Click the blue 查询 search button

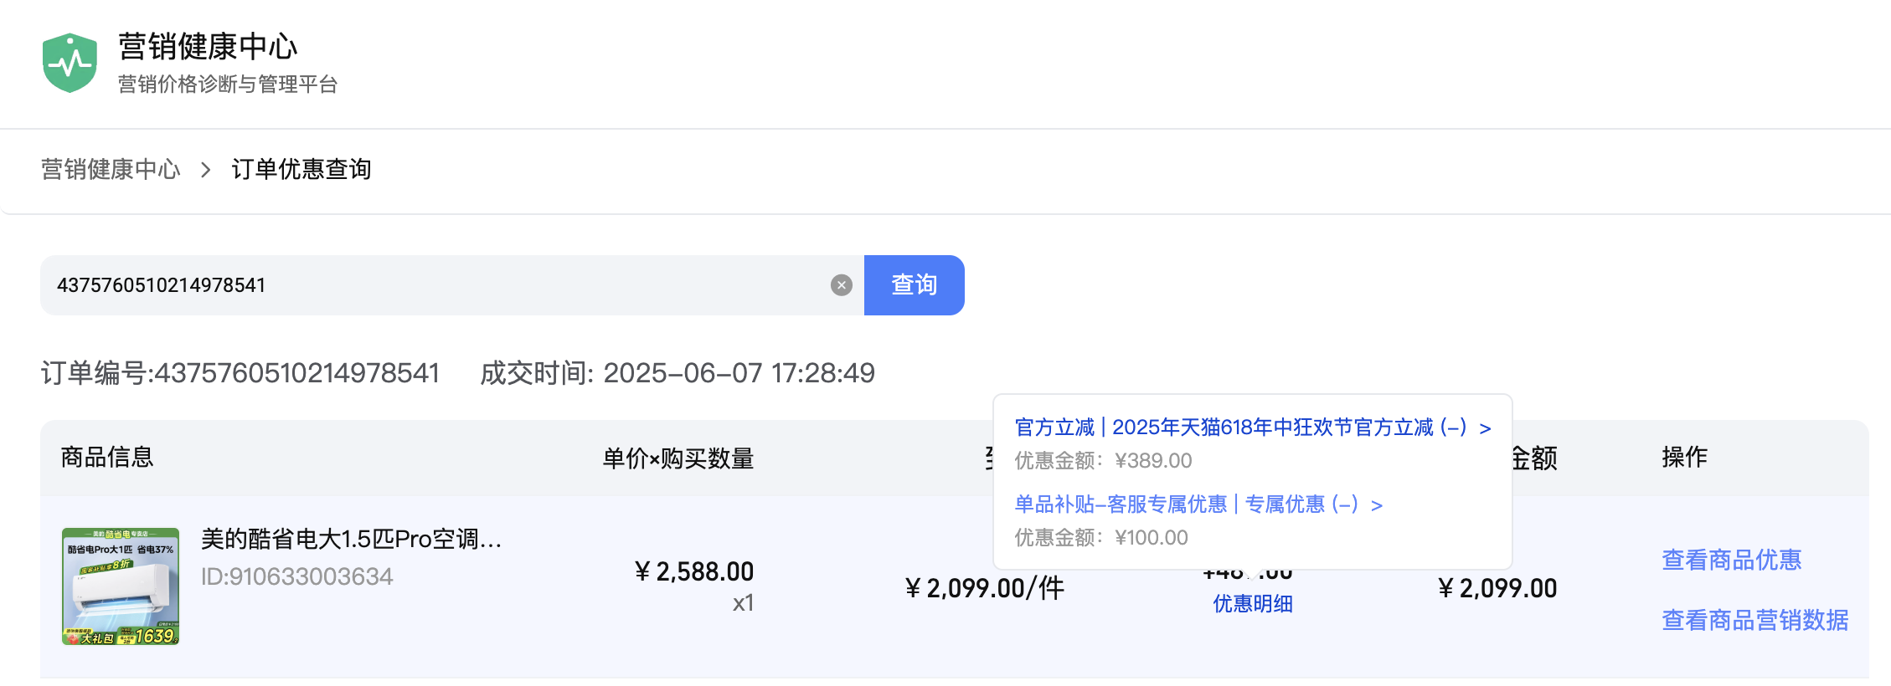tap(914, 285)
